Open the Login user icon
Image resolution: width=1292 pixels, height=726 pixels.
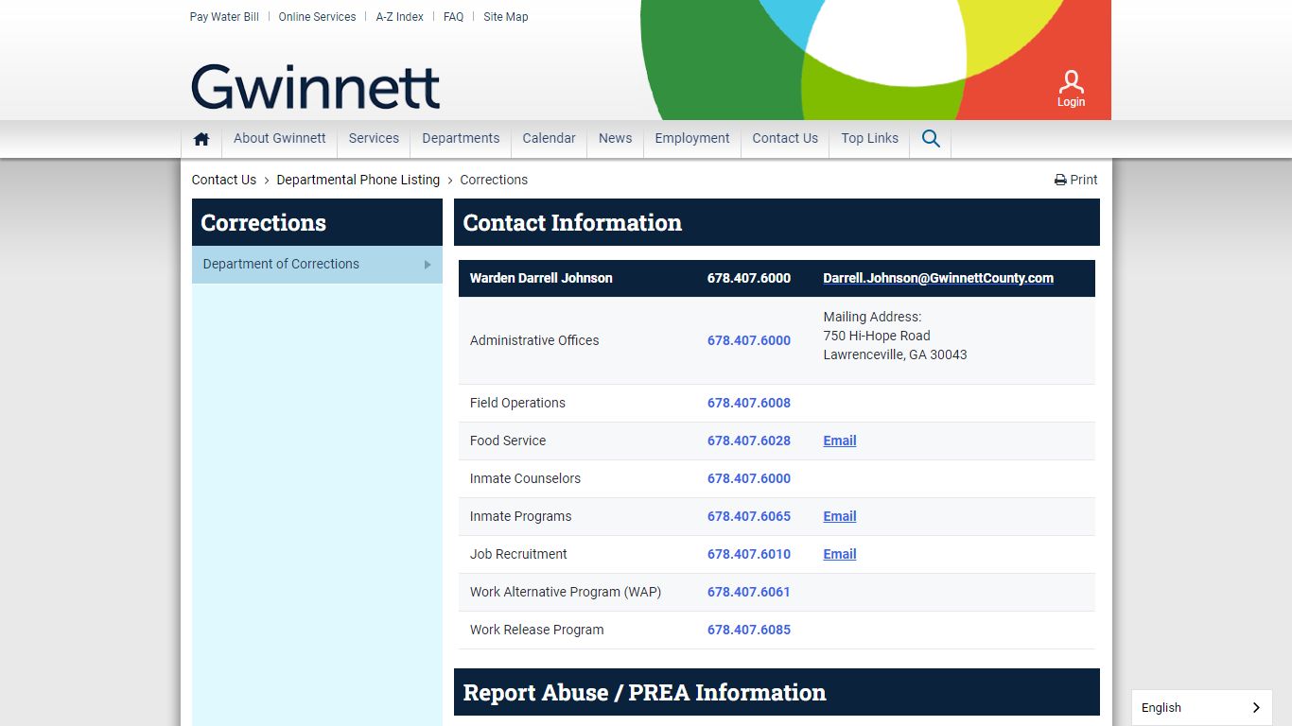(1071, 89)
